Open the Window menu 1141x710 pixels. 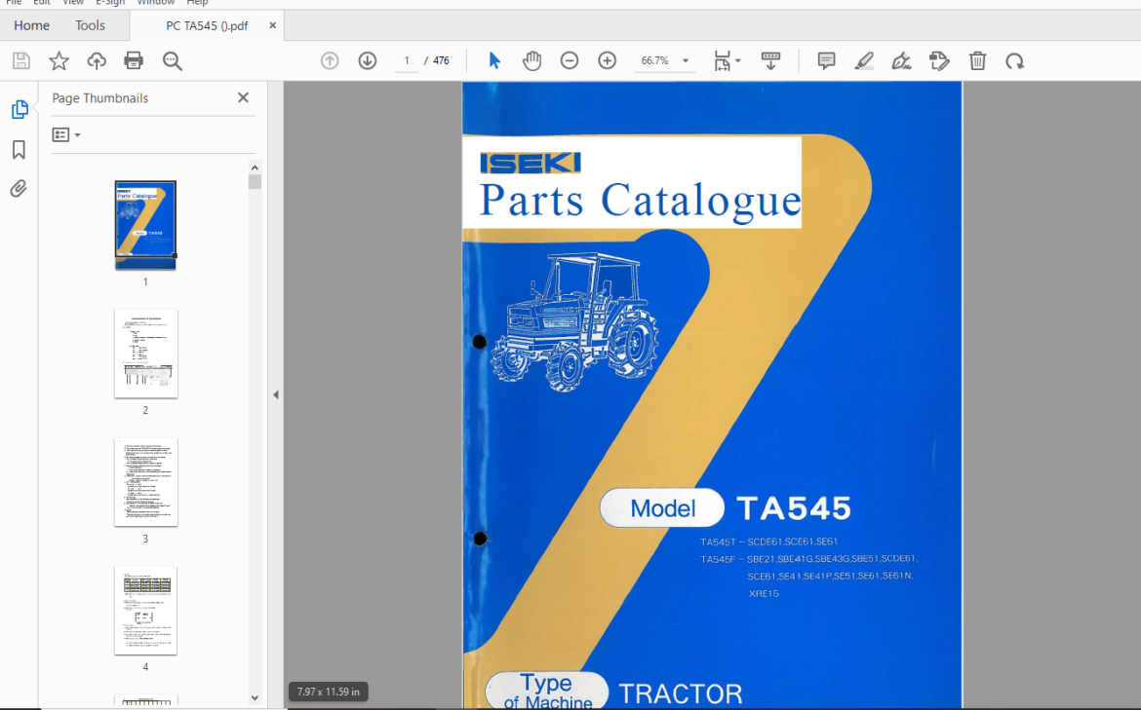coord(156,3)
